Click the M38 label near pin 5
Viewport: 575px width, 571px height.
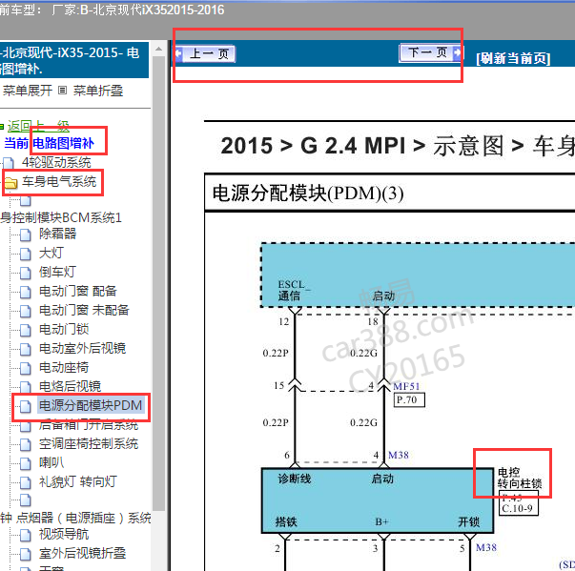coord(486,547)
